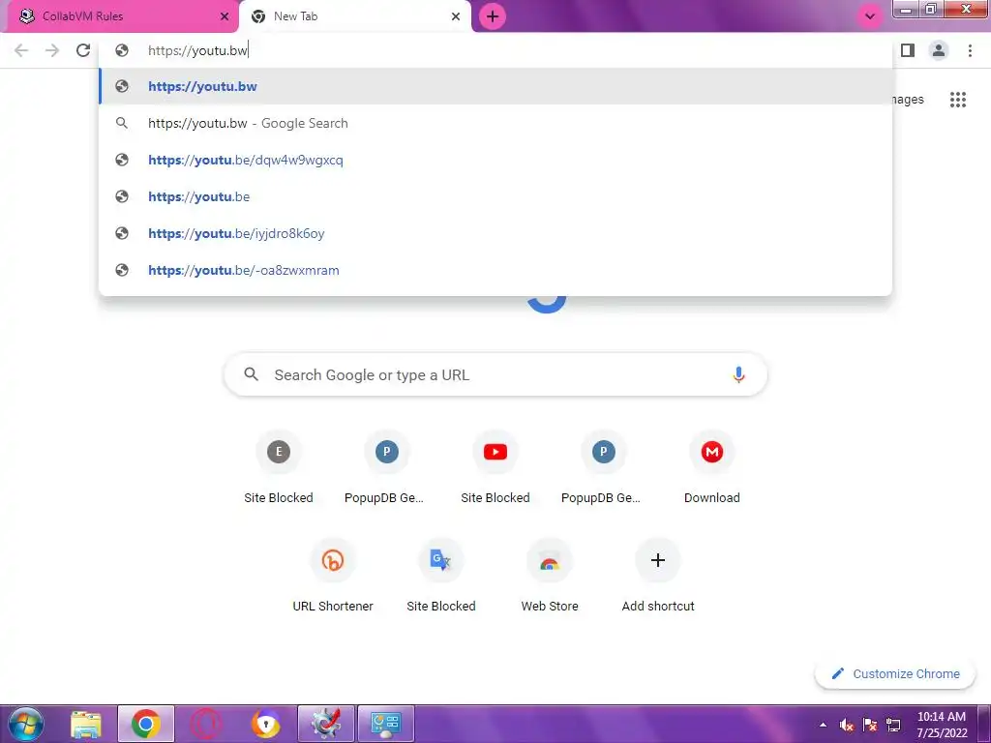Click the 10:14 AM clock
Screen dimensions: 991x743
pos(941,725)
